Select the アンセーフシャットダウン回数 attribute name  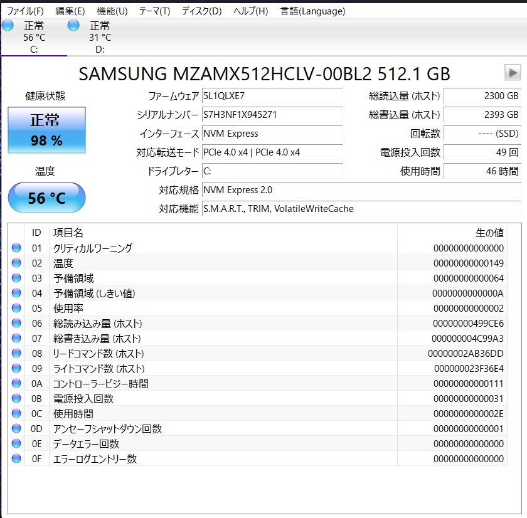107,429
